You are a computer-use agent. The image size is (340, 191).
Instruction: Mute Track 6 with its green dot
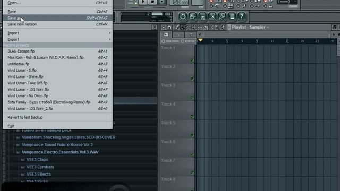(x=192, y=154)
